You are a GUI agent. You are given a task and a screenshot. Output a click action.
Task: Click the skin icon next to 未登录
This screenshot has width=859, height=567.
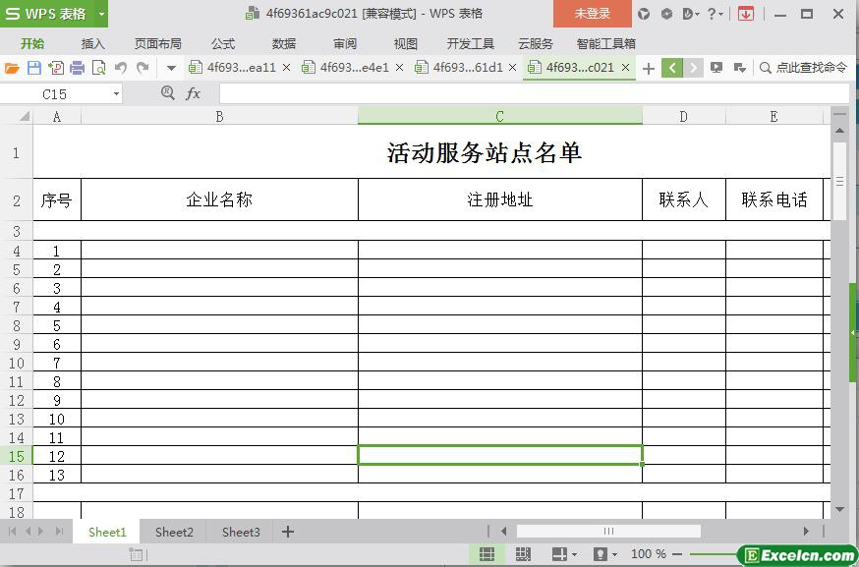click(x=644, y=14)
